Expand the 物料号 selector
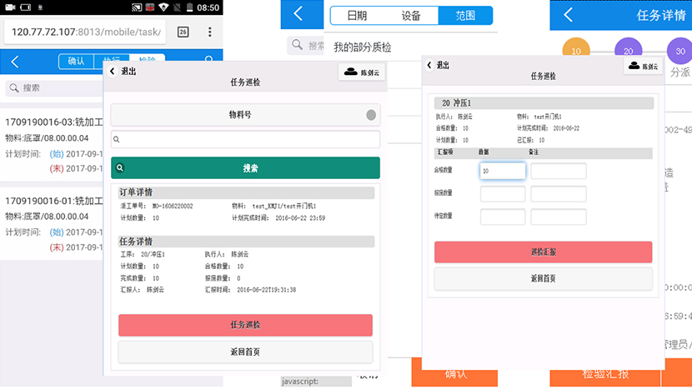692x389 pixels. 240,115
